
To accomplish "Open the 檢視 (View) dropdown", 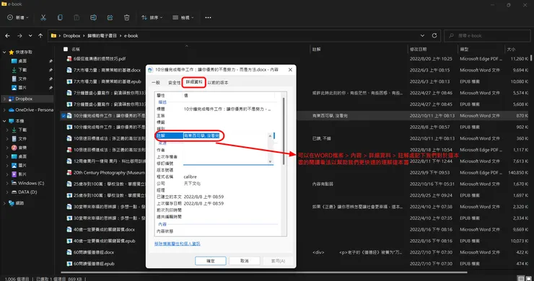I will [x=183, y=17].
